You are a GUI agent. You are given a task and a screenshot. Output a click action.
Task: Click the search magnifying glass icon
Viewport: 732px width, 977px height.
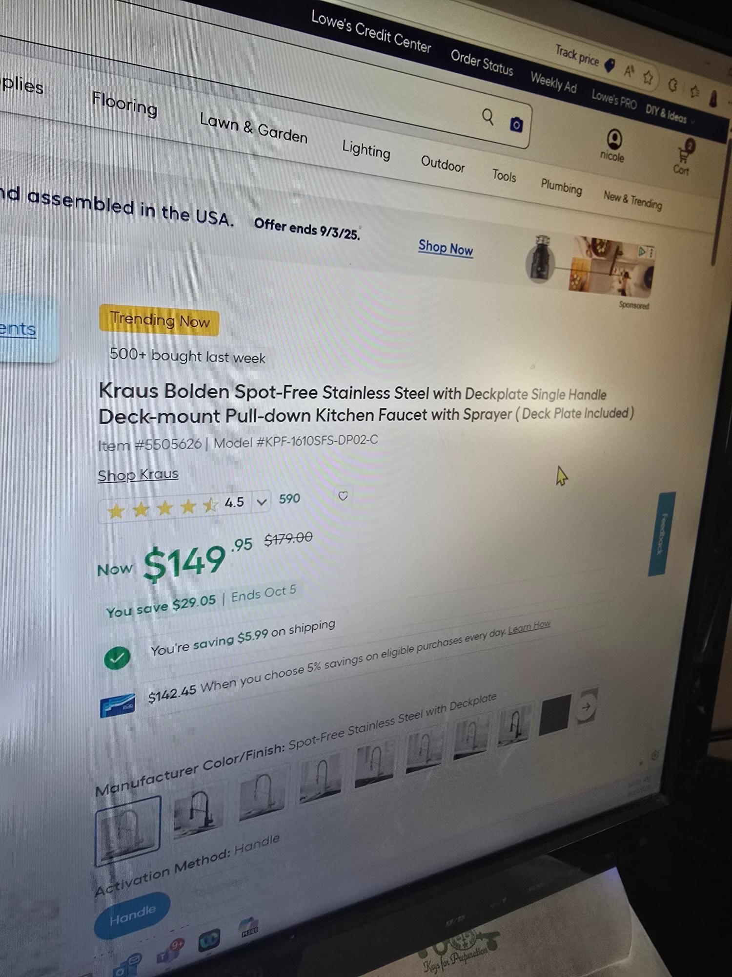pyautogui.click(x=488, y=117)
